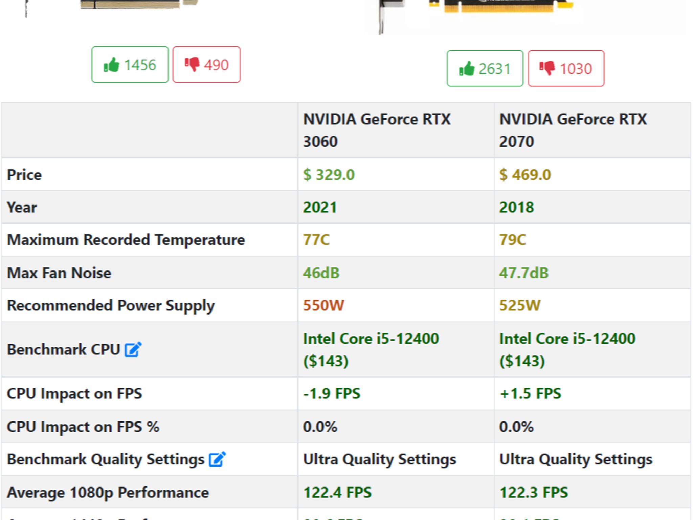Click the $ 469.0 price value
Screen dimensions: 693x520
point(525,175)
